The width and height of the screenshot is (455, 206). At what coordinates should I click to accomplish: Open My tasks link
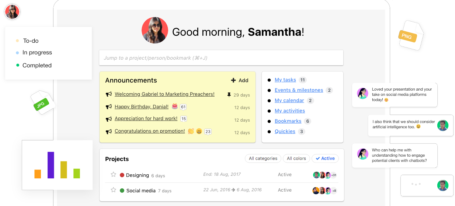tap(285, 80)
